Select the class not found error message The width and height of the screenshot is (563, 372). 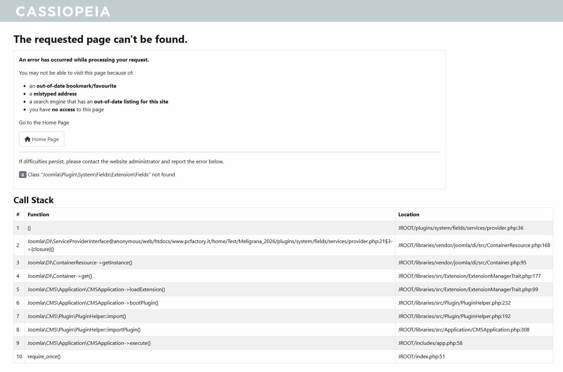[x=101, y=175]
